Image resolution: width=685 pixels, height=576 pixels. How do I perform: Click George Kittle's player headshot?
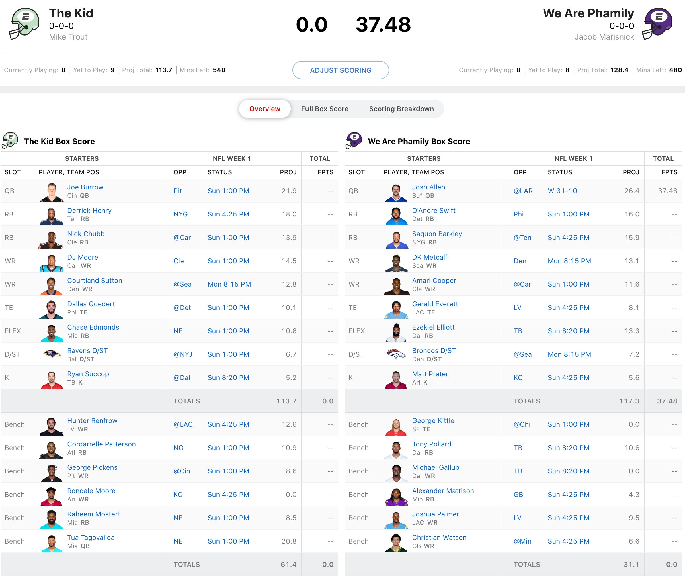(396, 426)
